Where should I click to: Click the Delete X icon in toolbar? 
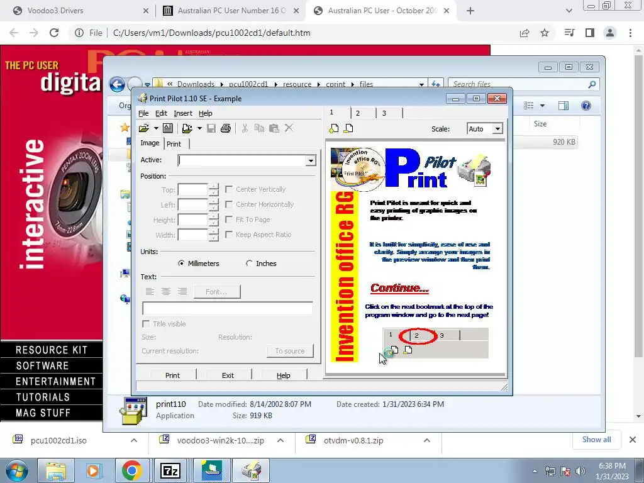[x=289, y=128]
